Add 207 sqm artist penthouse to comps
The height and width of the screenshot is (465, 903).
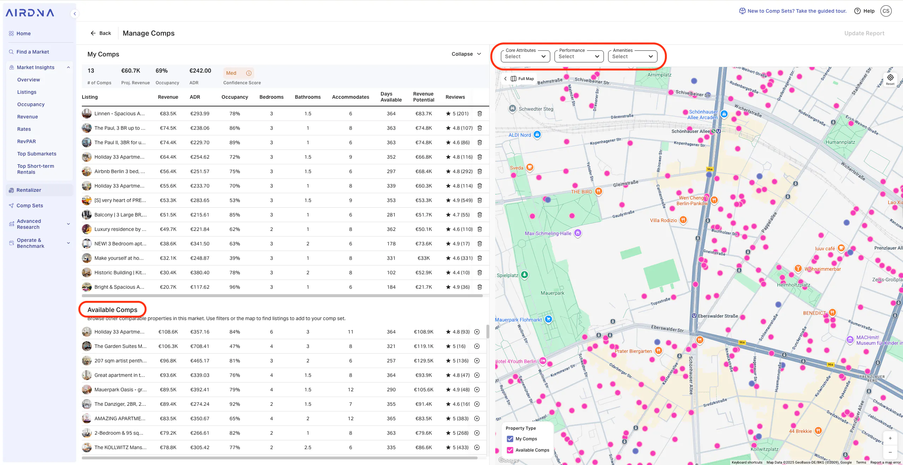[x=477, y=361]
